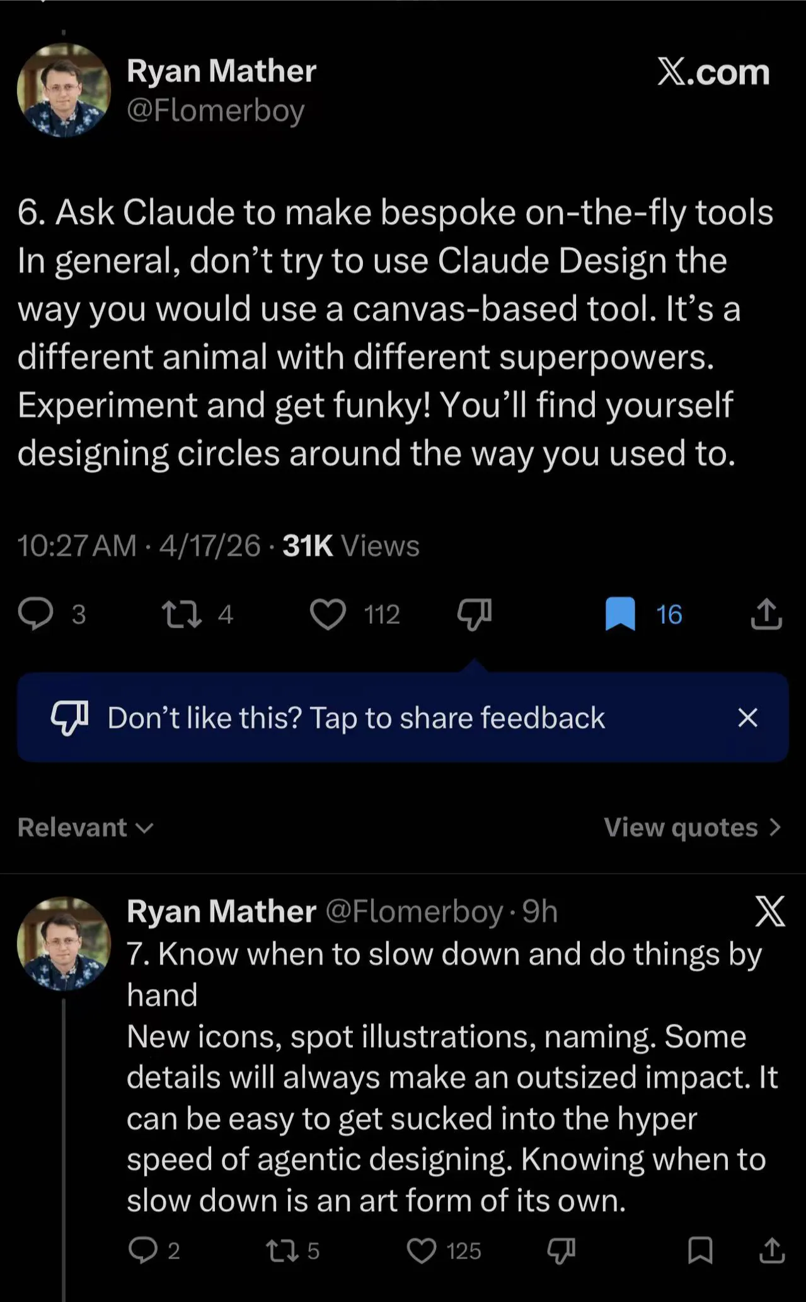The image size is (806, 1302).
Task: Open comments on tweet 7 reply
Action: (x=143, y=1249)
